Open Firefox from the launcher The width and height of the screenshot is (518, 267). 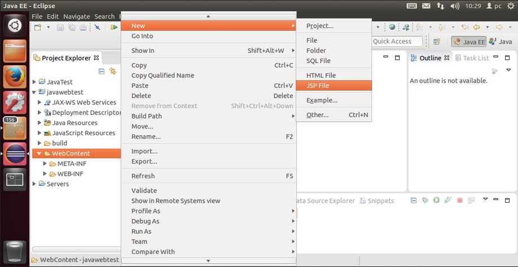[15, 77]
